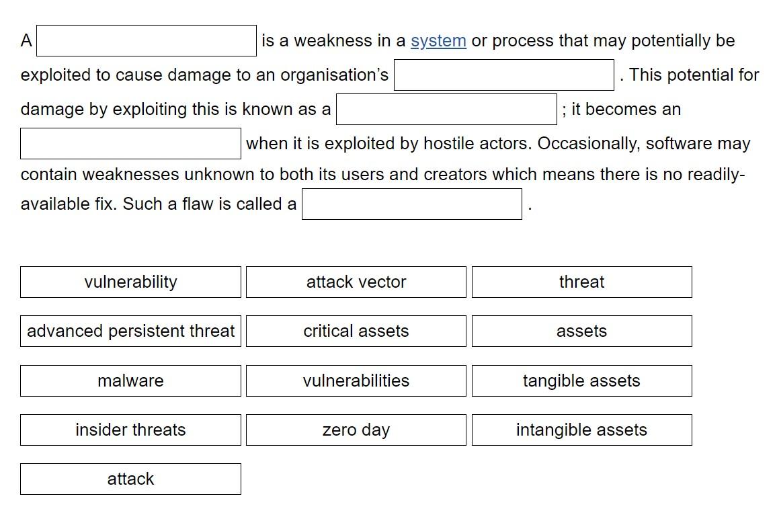Click the blank after known as a
777x519 pixels.
pyautogui.click(x=445, y=109)
